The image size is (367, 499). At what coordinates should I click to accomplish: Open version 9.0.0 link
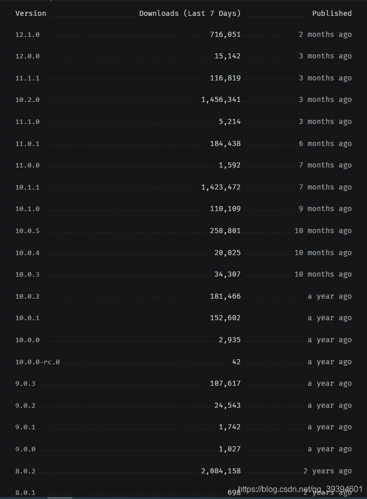tap(25, 449)
